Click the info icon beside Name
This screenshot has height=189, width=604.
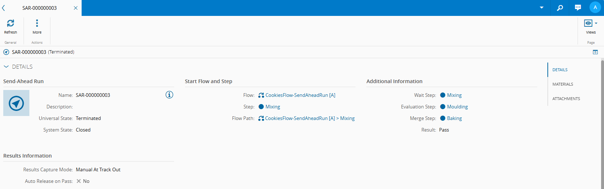click(x=169, y=95)
